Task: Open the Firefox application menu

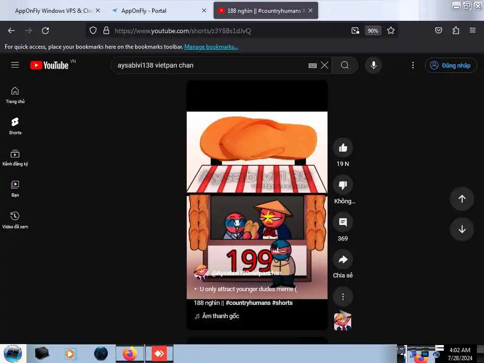Action: (x=473, y=30)
